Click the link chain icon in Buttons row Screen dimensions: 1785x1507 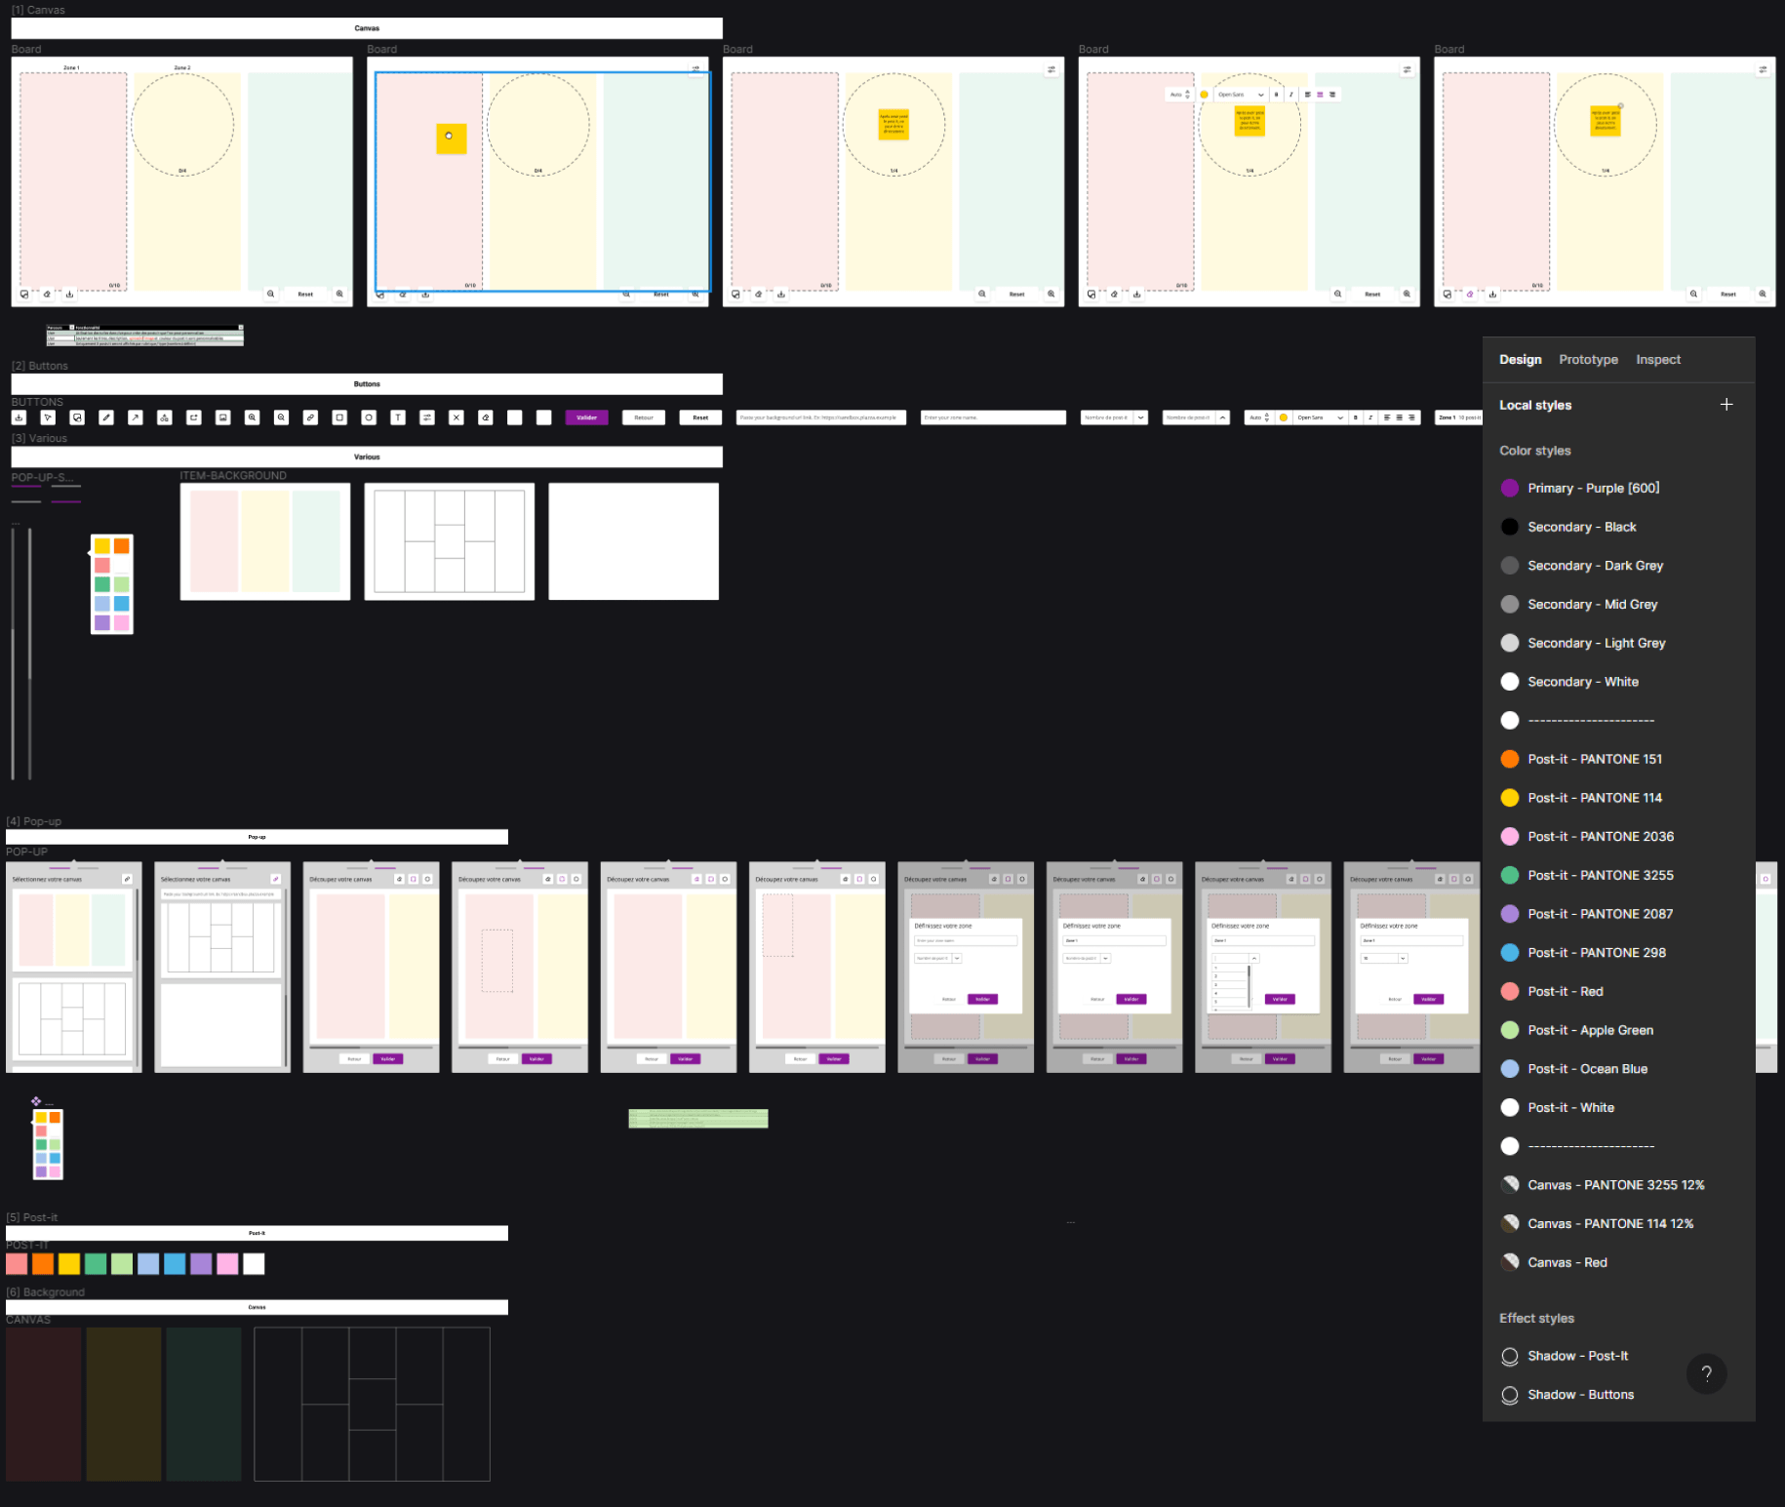310,417
